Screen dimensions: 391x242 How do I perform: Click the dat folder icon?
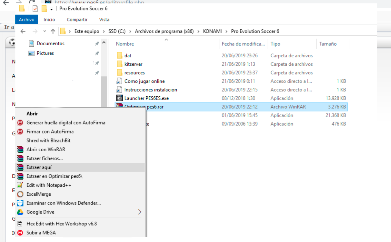point(120,56)
